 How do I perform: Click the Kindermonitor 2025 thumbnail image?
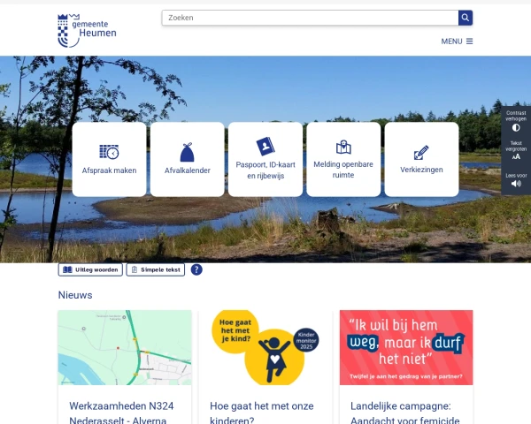click(265, 347)
